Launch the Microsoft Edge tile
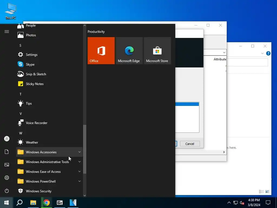Viewport: 277px width, 208px height. (x=129, y=51)
